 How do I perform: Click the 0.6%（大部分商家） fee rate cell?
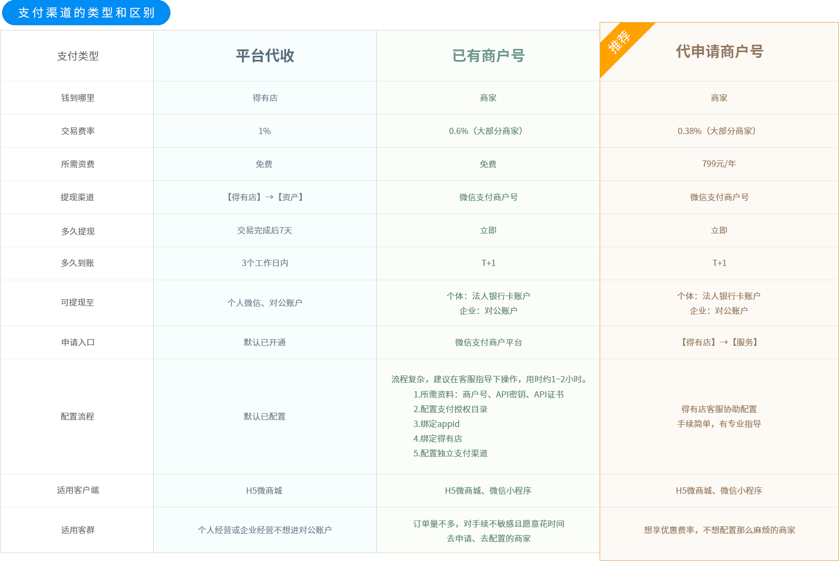pos(488,131)
